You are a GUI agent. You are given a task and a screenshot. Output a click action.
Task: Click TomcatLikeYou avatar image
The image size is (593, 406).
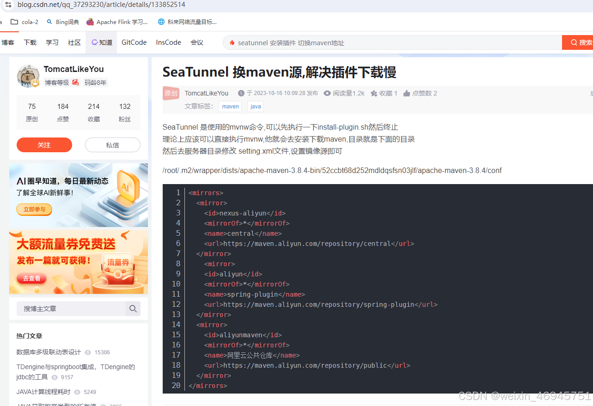[28, 76]
